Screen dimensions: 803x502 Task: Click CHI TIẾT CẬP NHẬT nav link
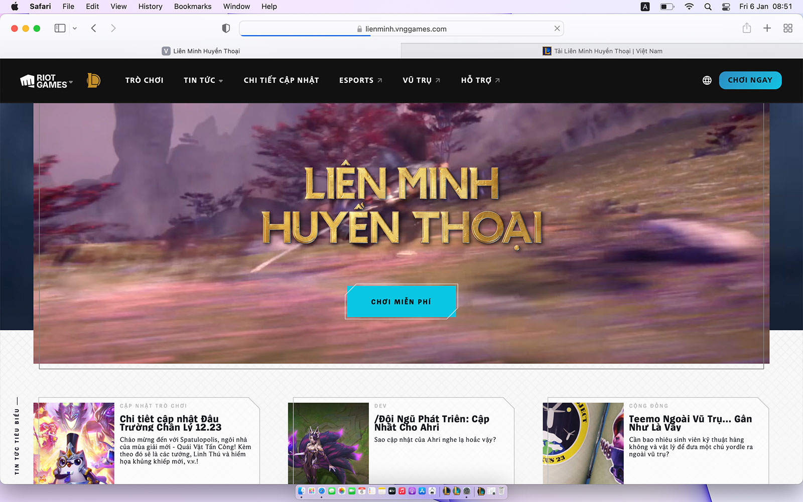click(281, 80)
